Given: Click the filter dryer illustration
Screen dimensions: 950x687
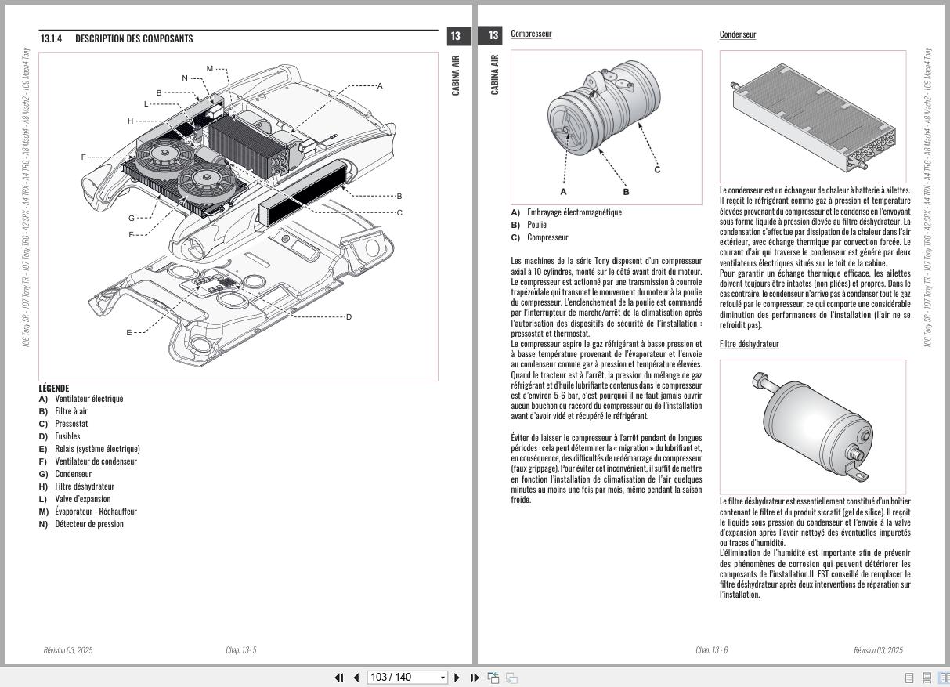Looking at the screenshot, I should click(x=813, y=427).
